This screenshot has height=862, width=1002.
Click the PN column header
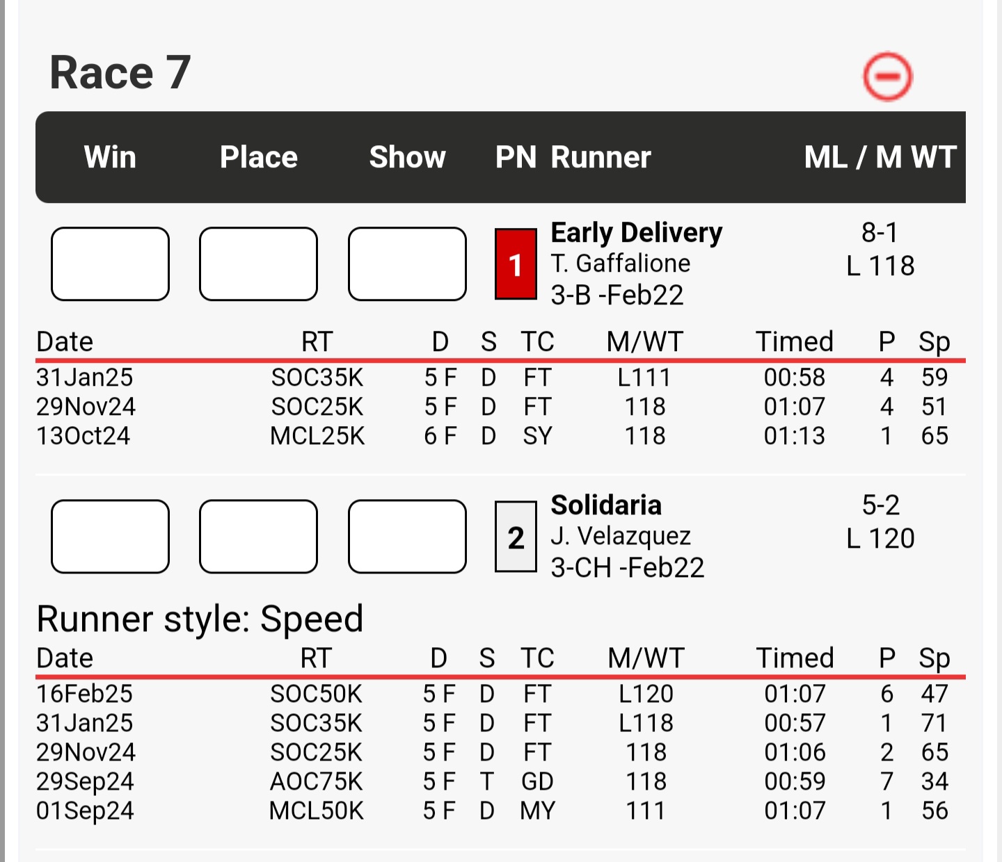(516, 157)
